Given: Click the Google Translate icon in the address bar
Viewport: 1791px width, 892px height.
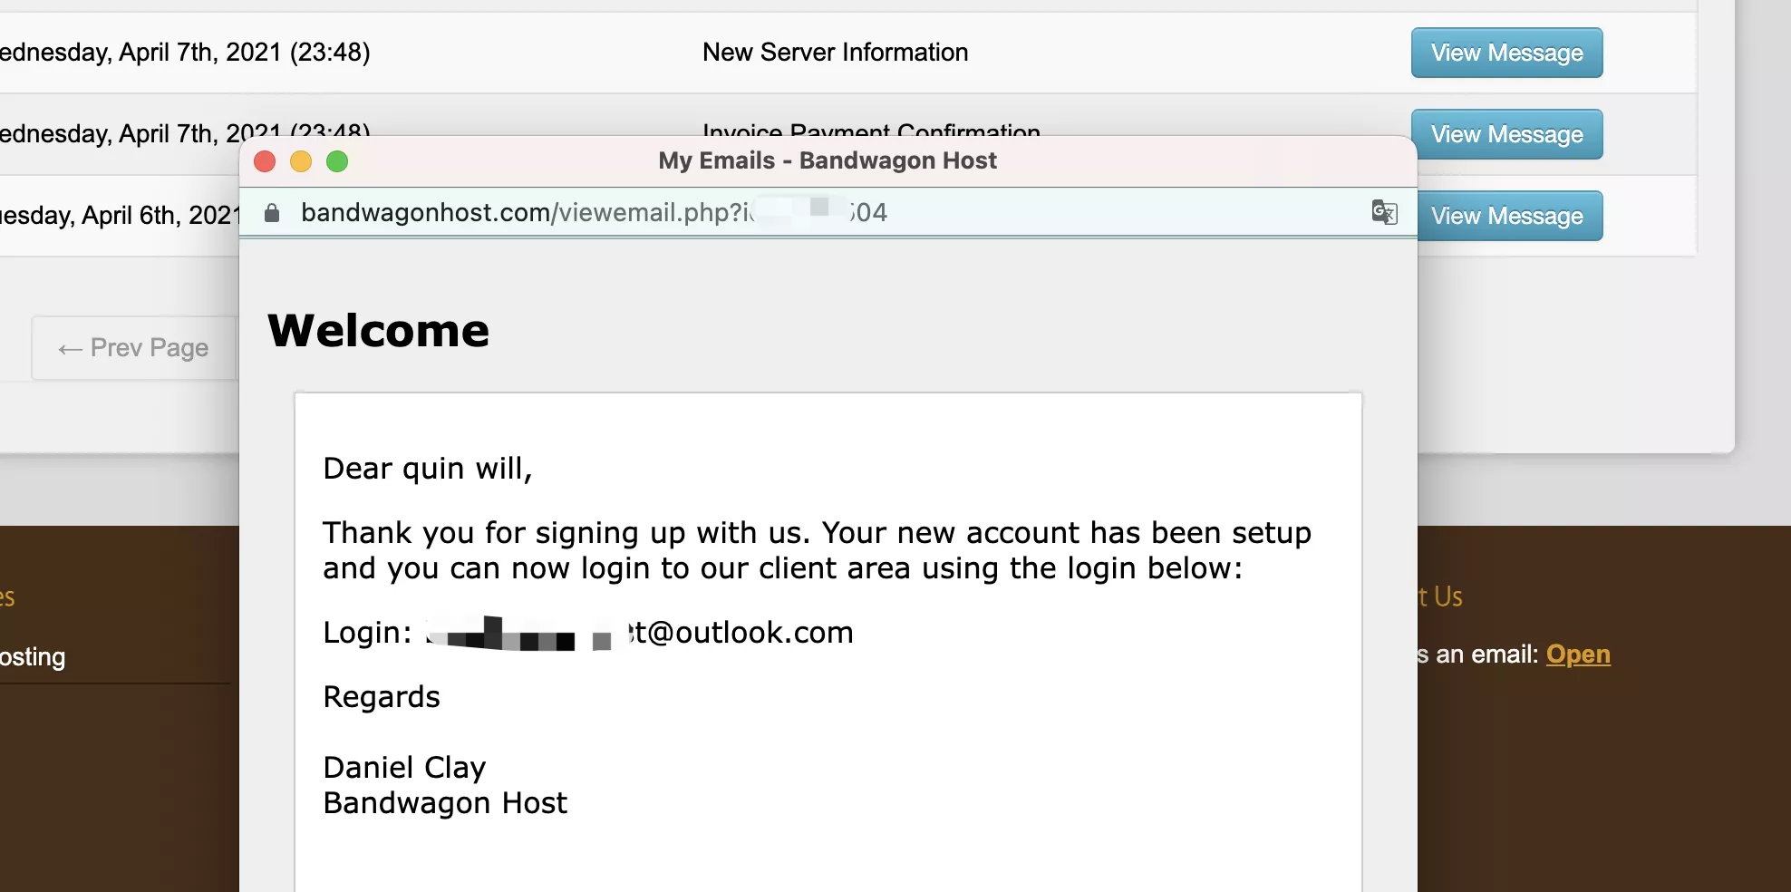Looking at the screenshot, I should (x=1384, y=213).
